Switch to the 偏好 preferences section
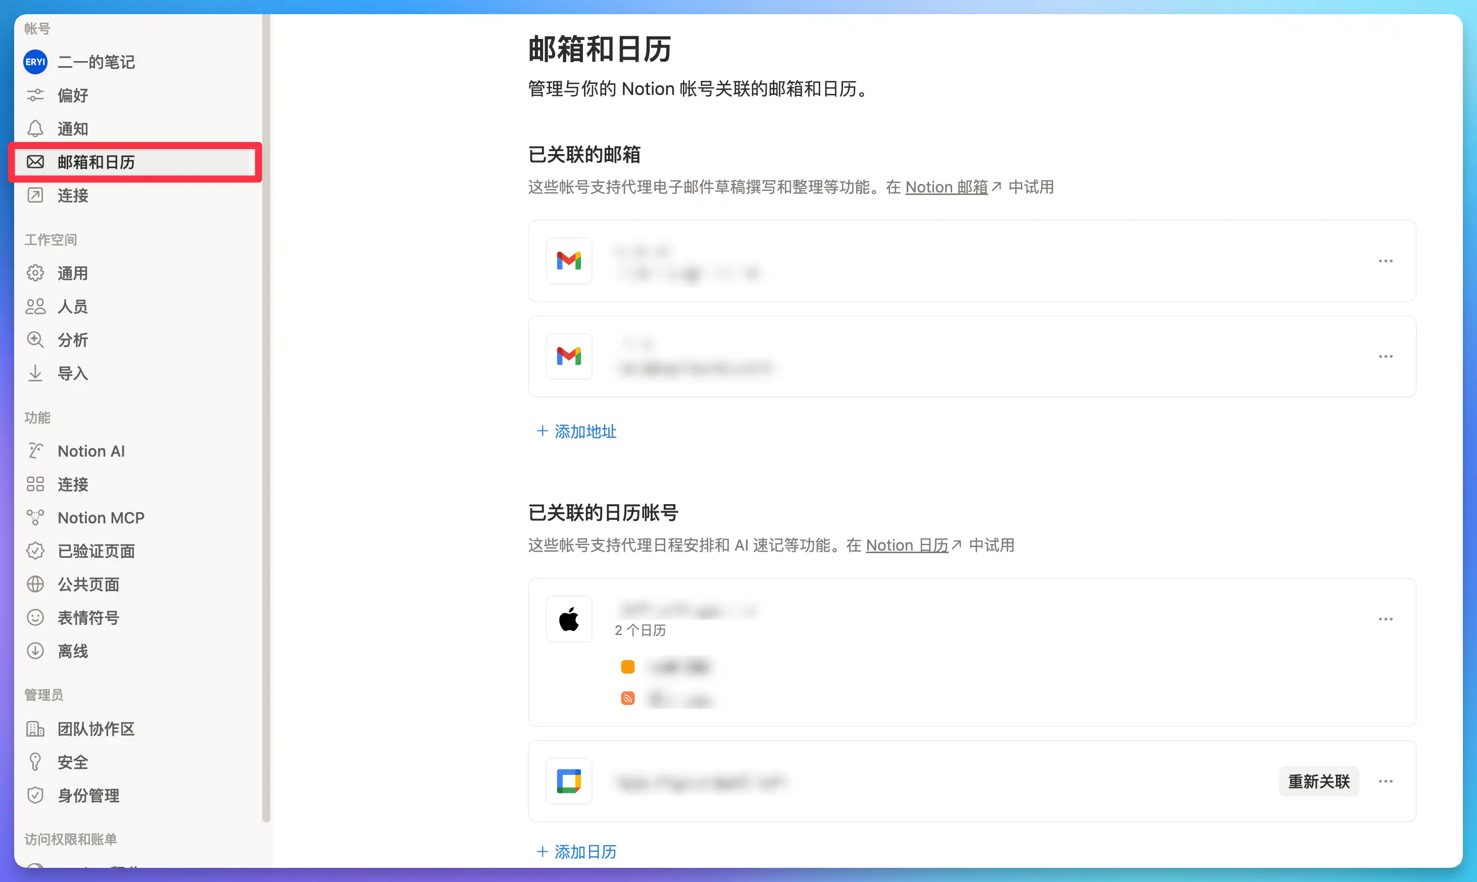This screenshot has height=882, width=1477. coord(72,95)
